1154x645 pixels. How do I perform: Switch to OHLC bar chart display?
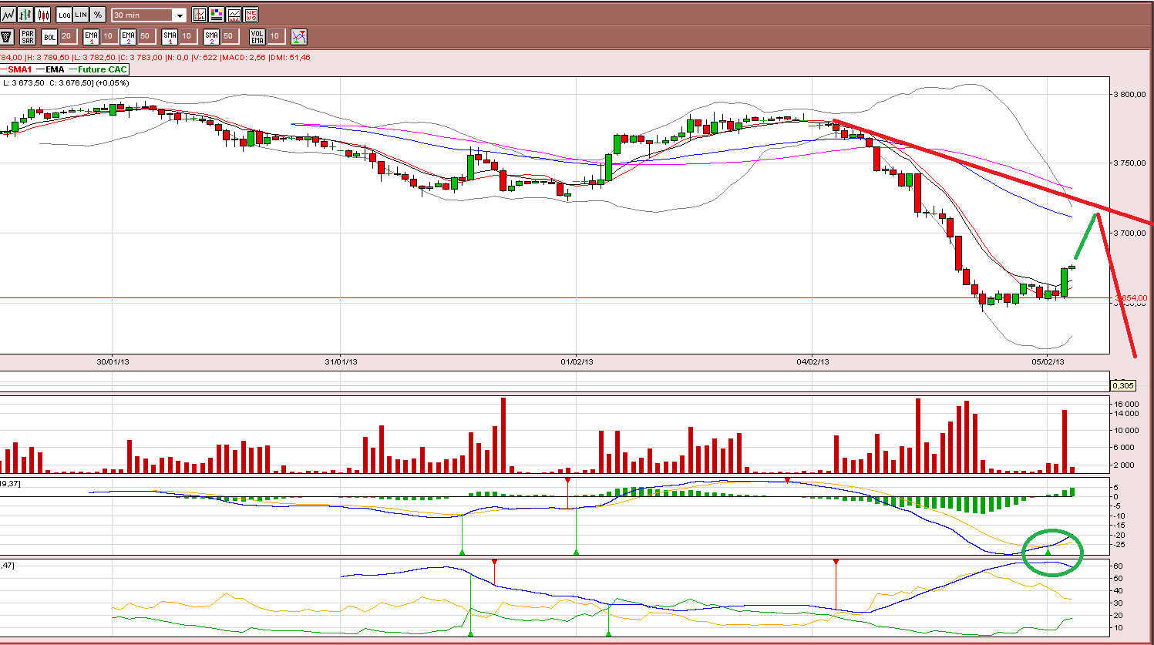25,15
